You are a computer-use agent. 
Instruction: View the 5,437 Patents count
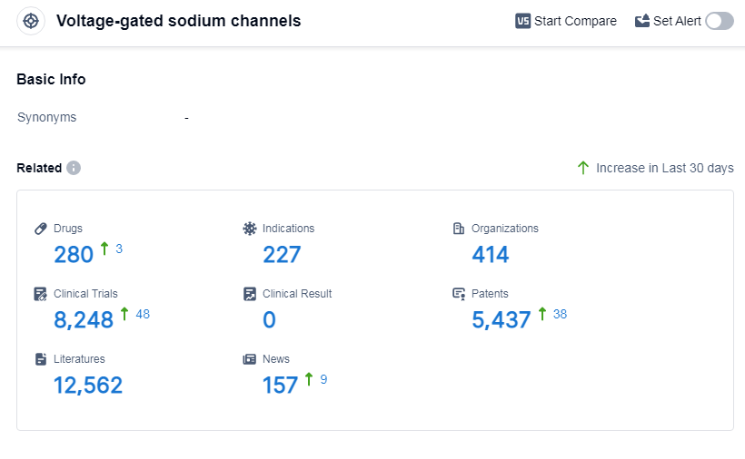click(x=502, y=320)
